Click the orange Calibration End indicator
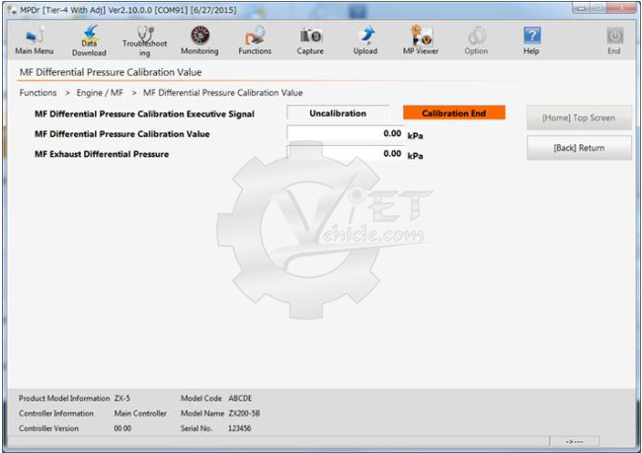The height and width of the screenshot is (453, 642). click(x=453, y=113)
